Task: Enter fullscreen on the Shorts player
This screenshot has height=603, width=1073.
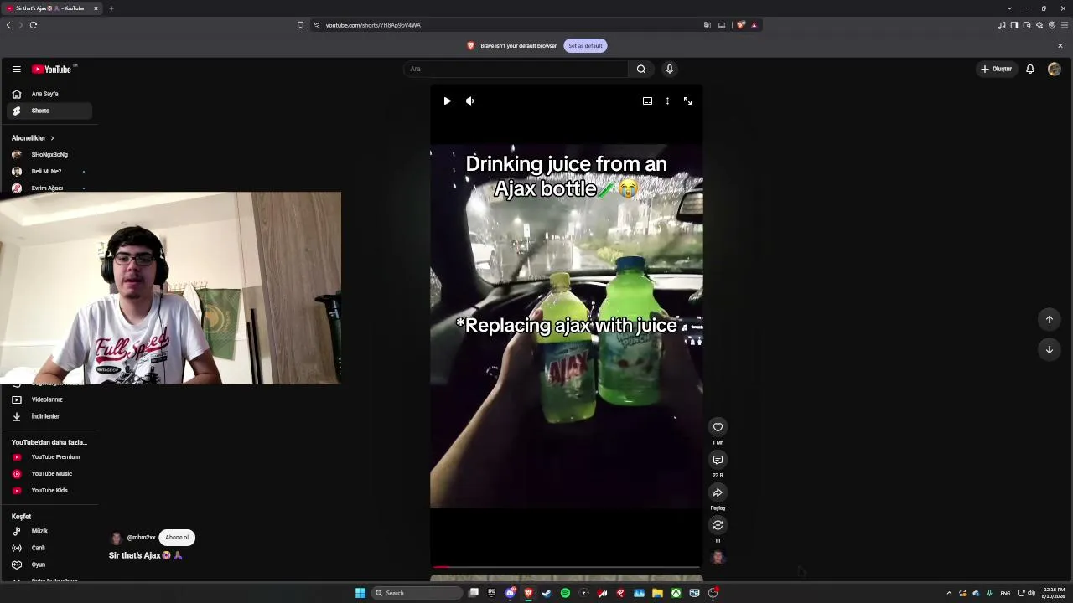Action: pyautogui.click(x=687, y=100)
